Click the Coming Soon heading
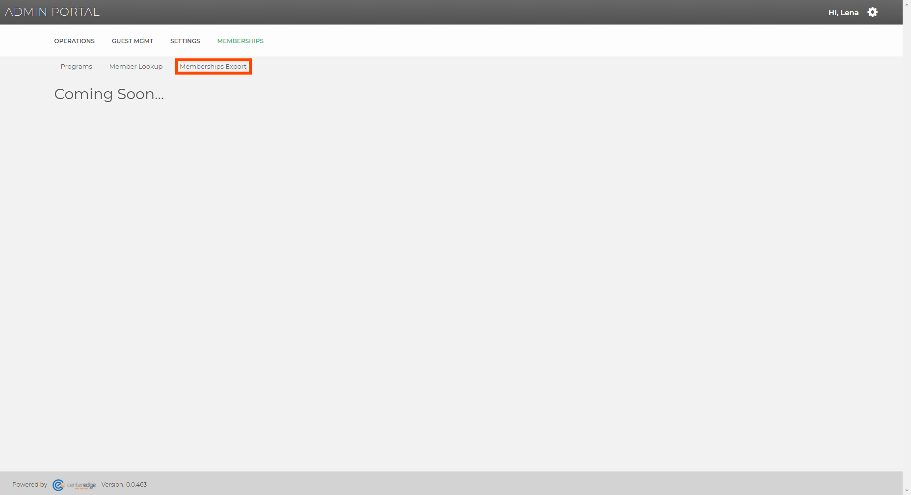 click(x=109, y=94)
